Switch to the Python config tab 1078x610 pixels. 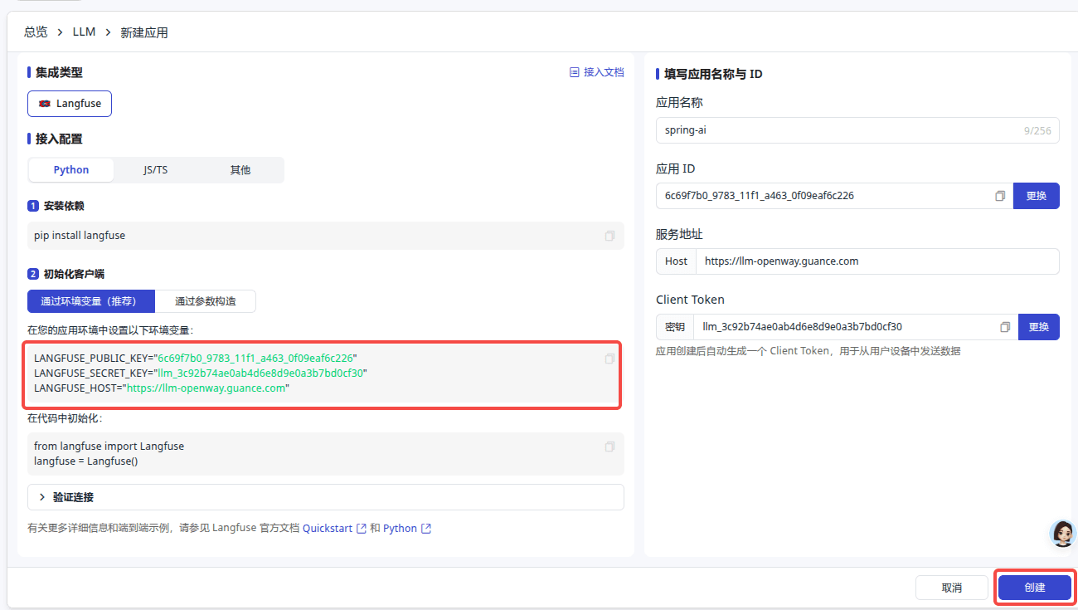click(x=71, y=170)
